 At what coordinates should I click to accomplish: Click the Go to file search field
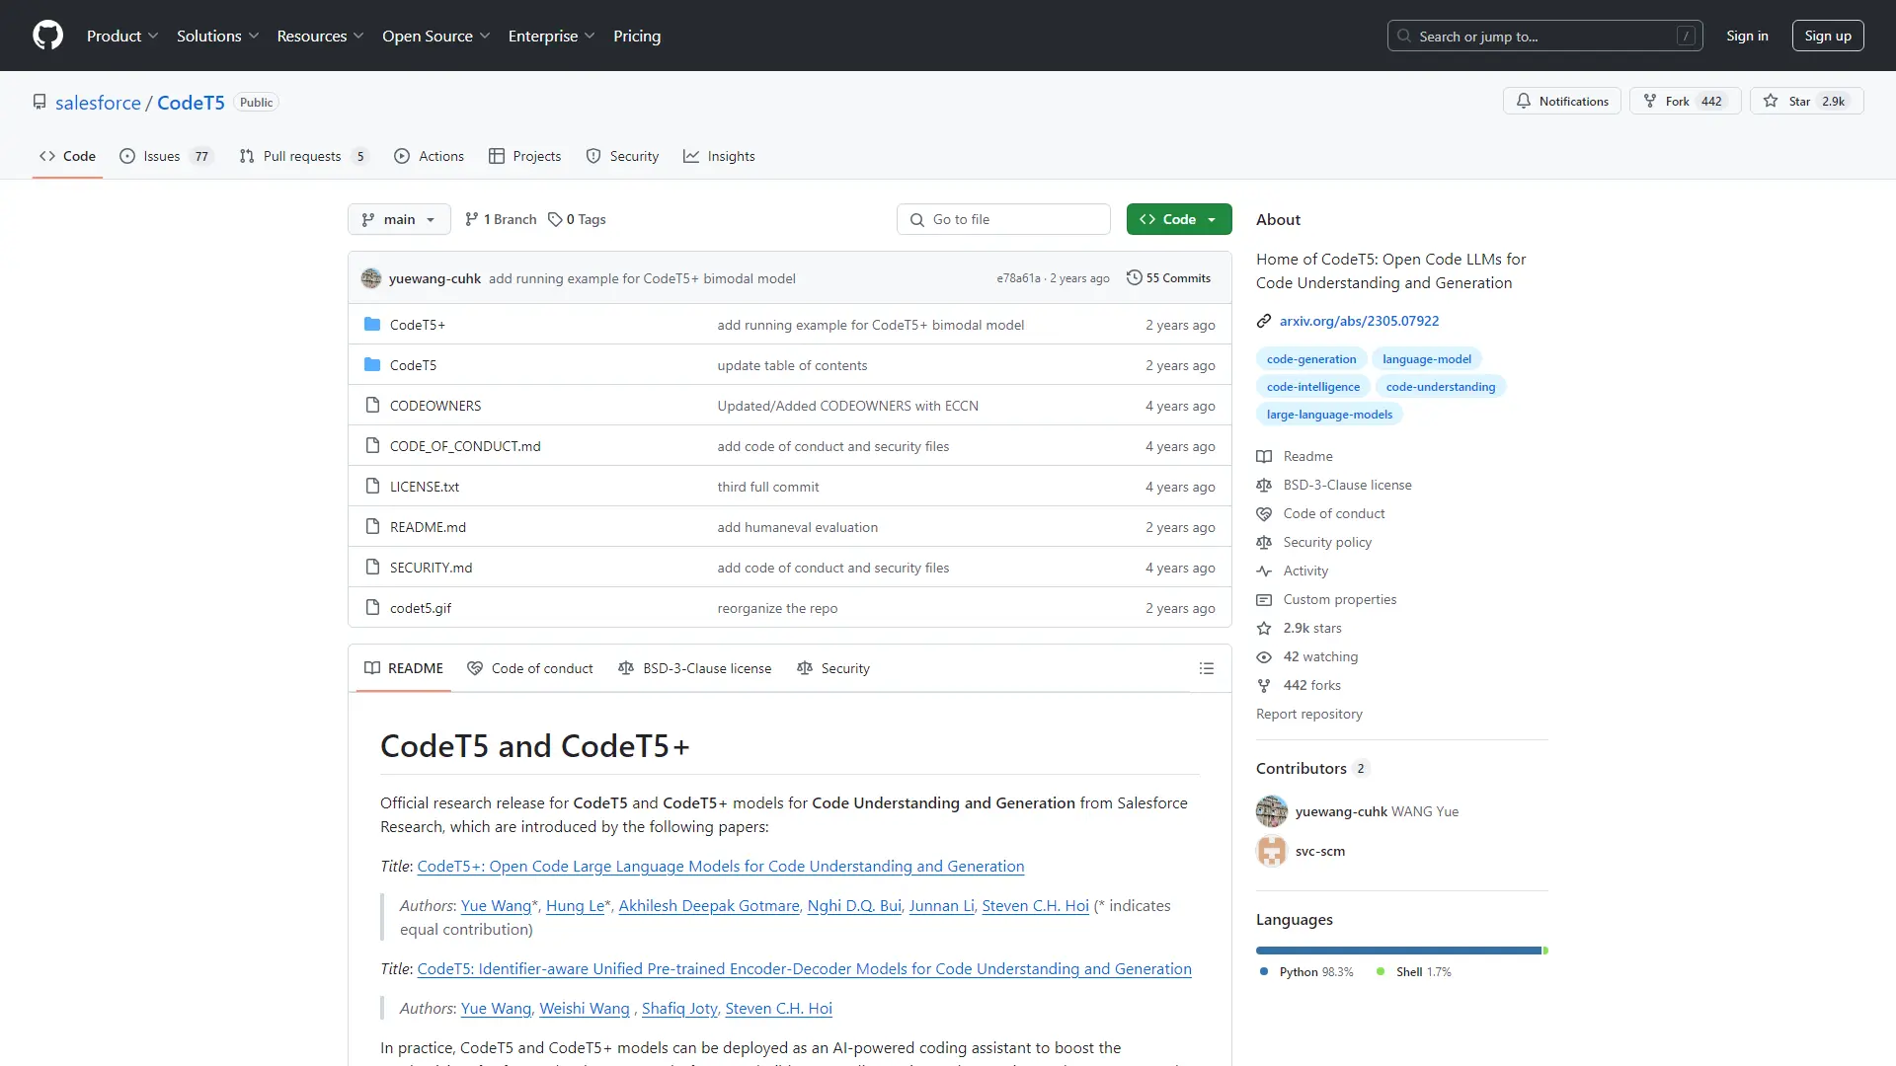[x=1003, y=219]
